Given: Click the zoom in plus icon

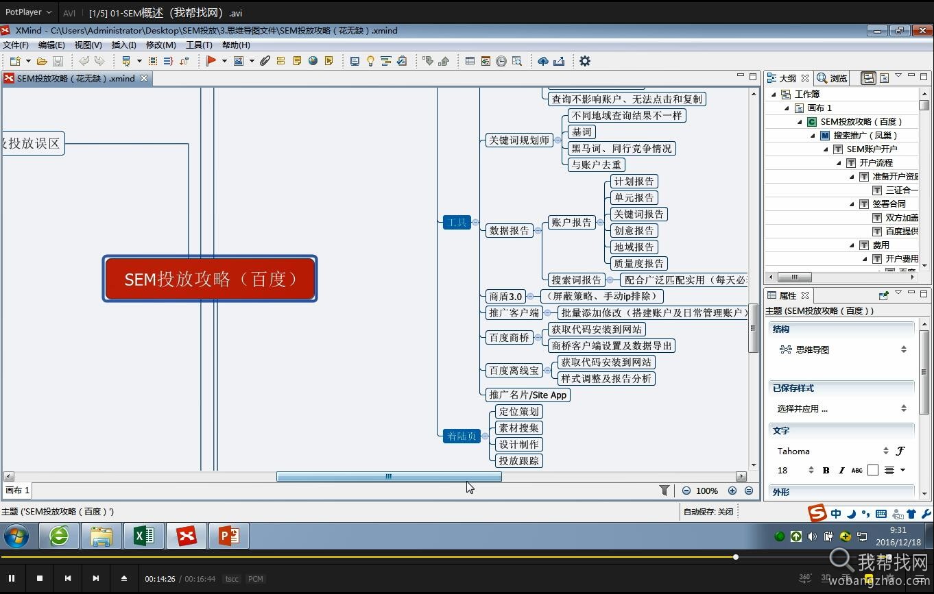Looking at the screenshot, I should click(x=732, y=491).
